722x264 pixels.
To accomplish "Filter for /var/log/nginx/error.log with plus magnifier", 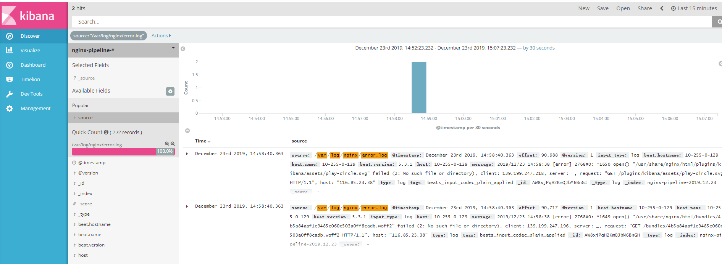I will [167, 144].
